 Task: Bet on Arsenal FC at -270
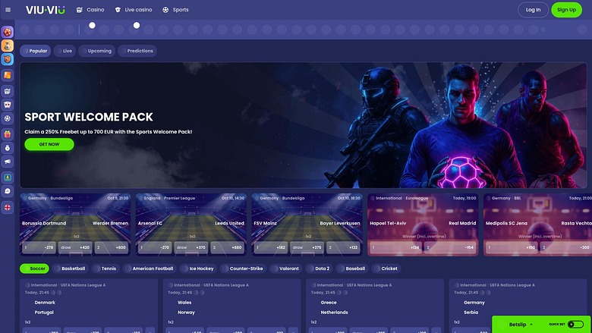155,247
